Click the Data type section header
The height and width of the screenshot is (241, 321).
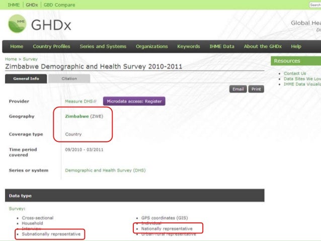click(135, 196)
